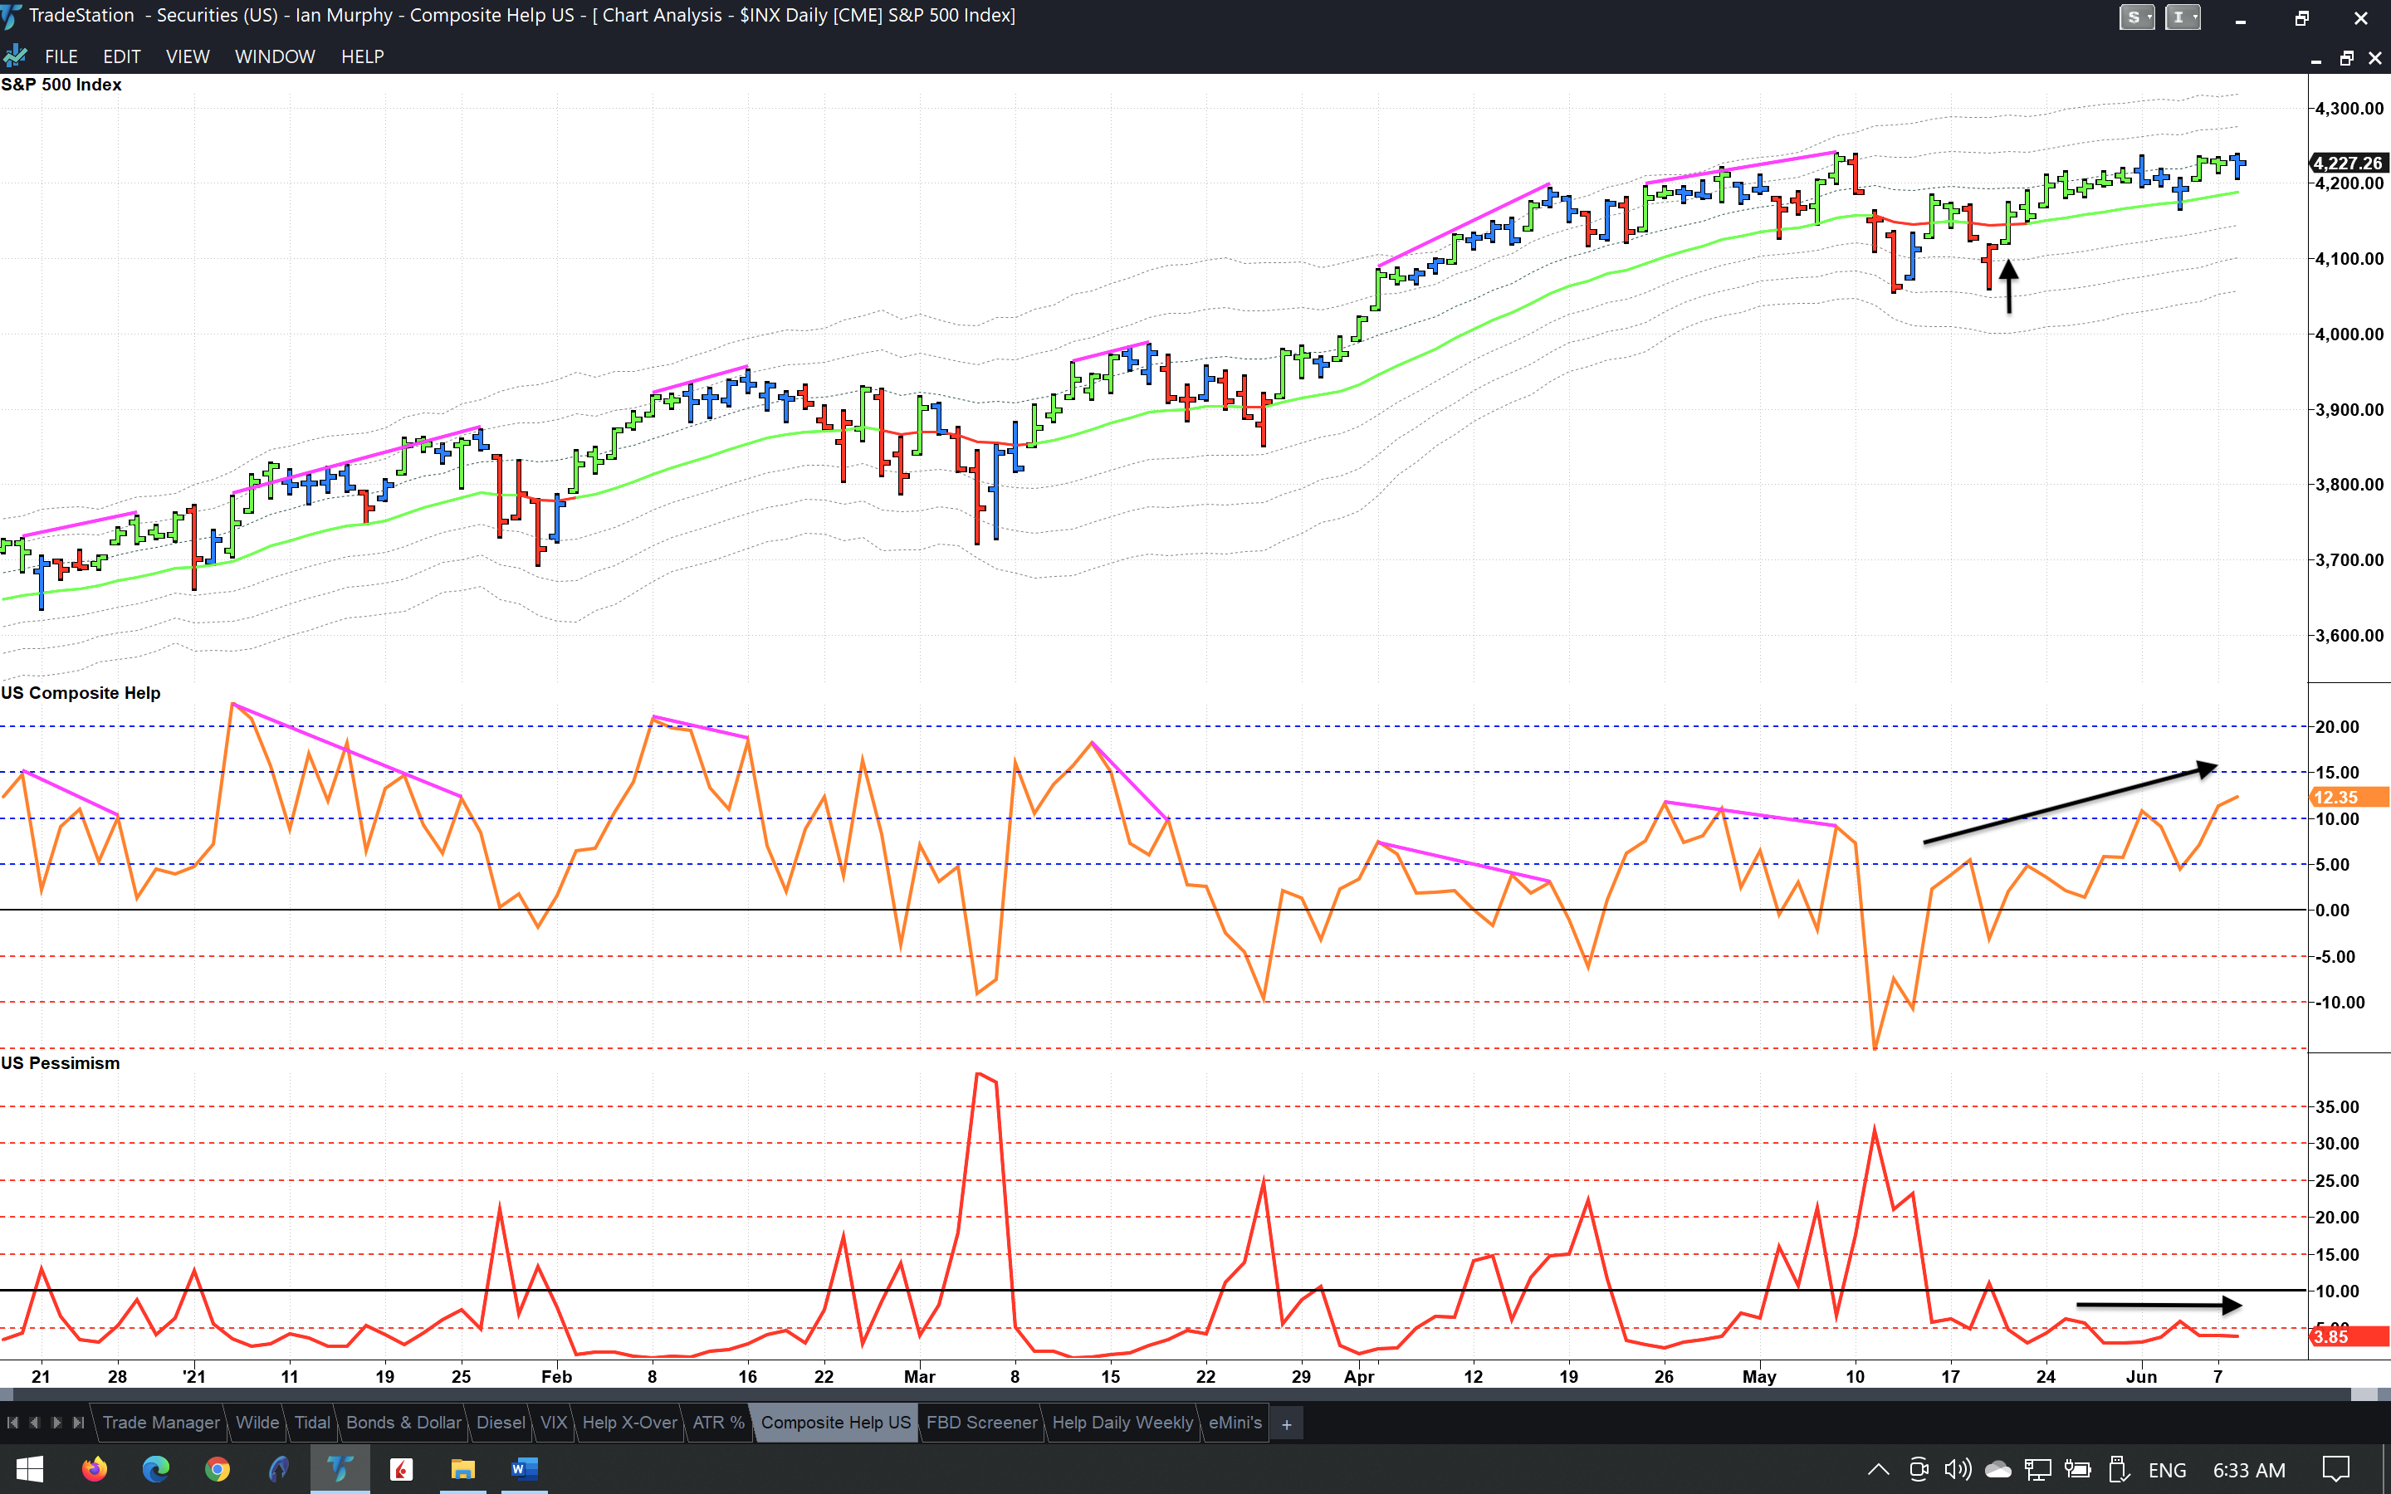This screenshot has height=1494, width=2391.
Task: Open Microsoft Word from the taskbar
Action: 524,1469
